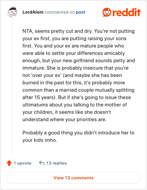Collapse comment via the vertical thread line
Image resolution: width=147 pixels, height=190 pixels.
pyautogui.click(x=12, y=86)
